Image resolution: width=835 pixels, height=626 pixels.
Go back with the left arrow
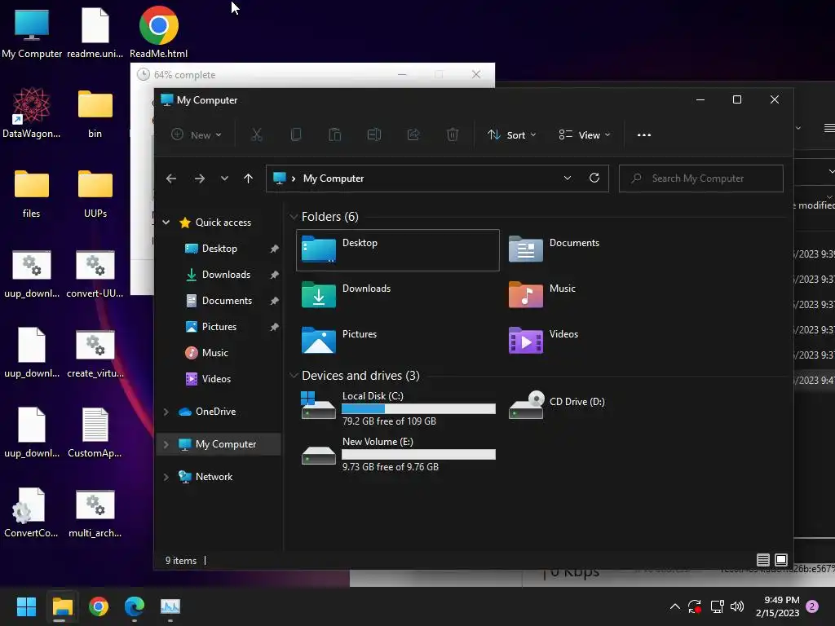[x=171, y=179]
